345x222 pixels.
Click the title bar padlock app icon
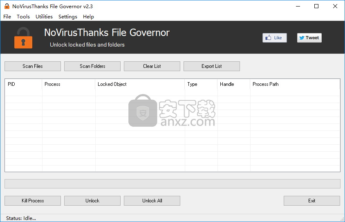tap(7, 6)
